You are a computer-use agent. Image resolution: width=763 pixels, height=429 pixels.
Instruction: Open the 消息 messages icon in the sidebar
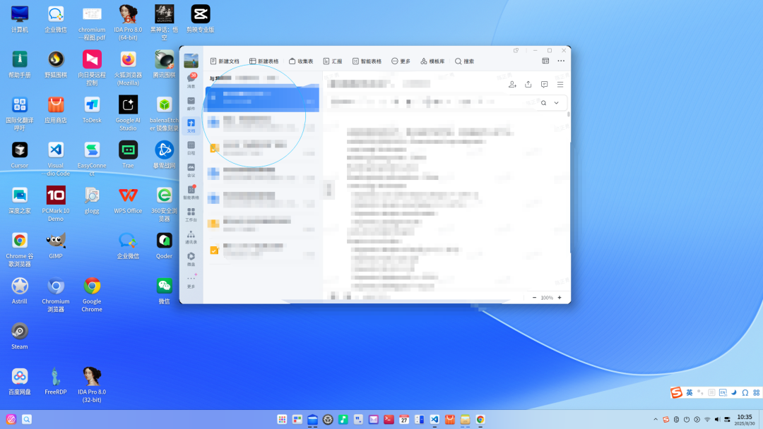pos(191,80)
